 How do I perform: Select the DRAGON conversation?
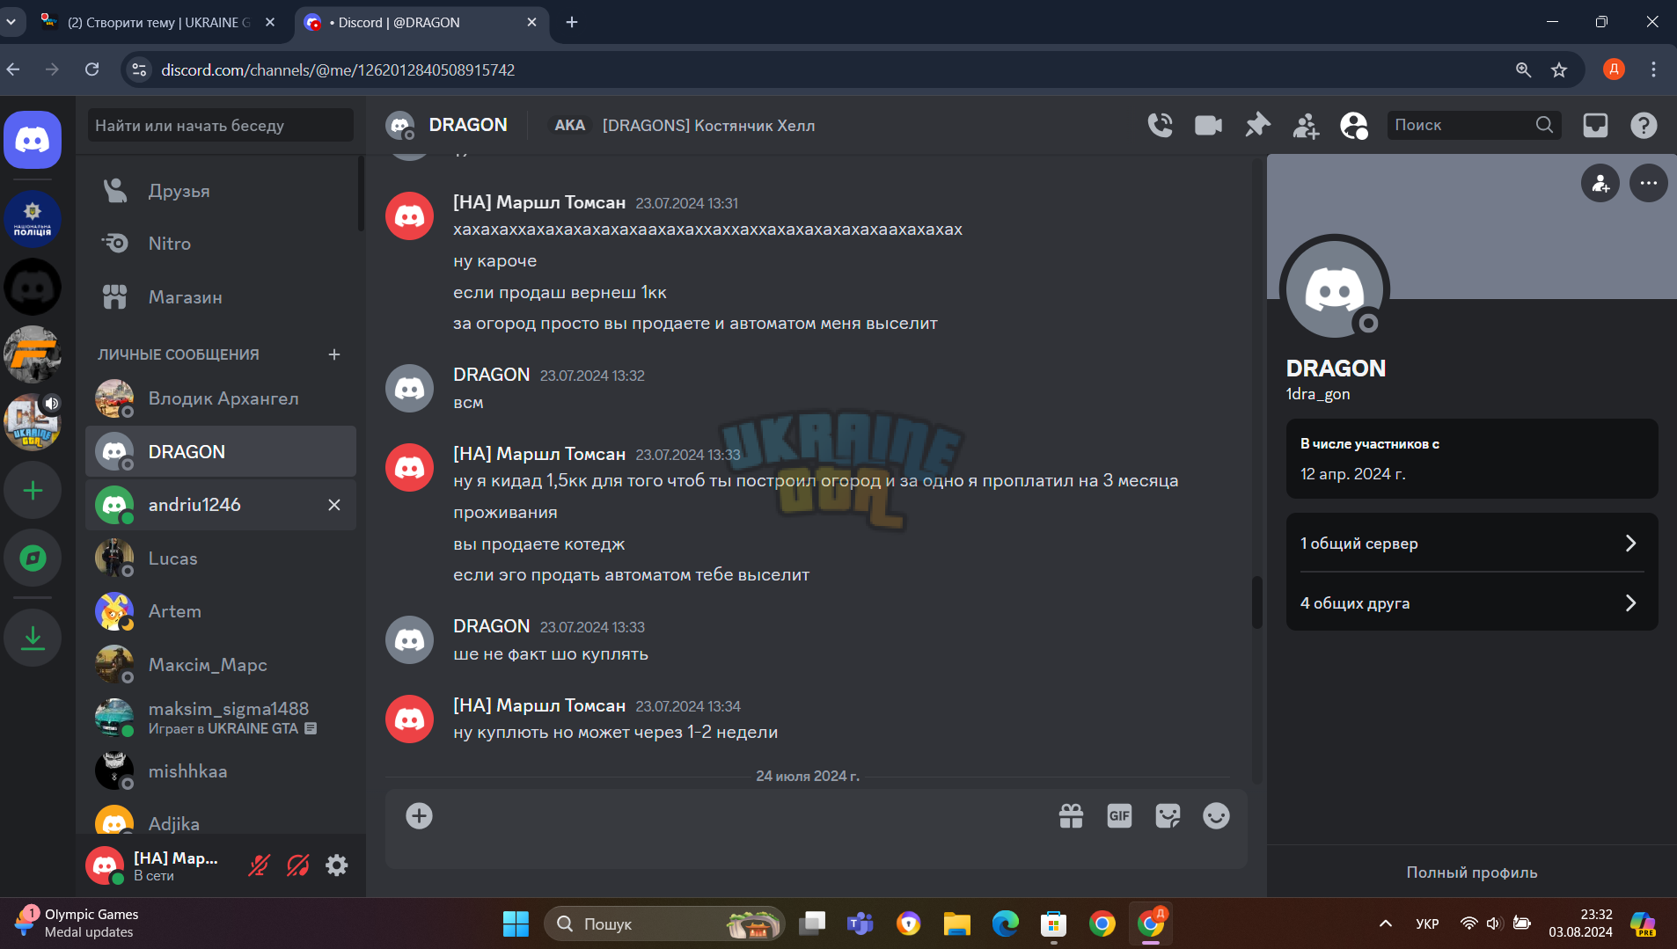pyautogui.click(x=221, y=452)
